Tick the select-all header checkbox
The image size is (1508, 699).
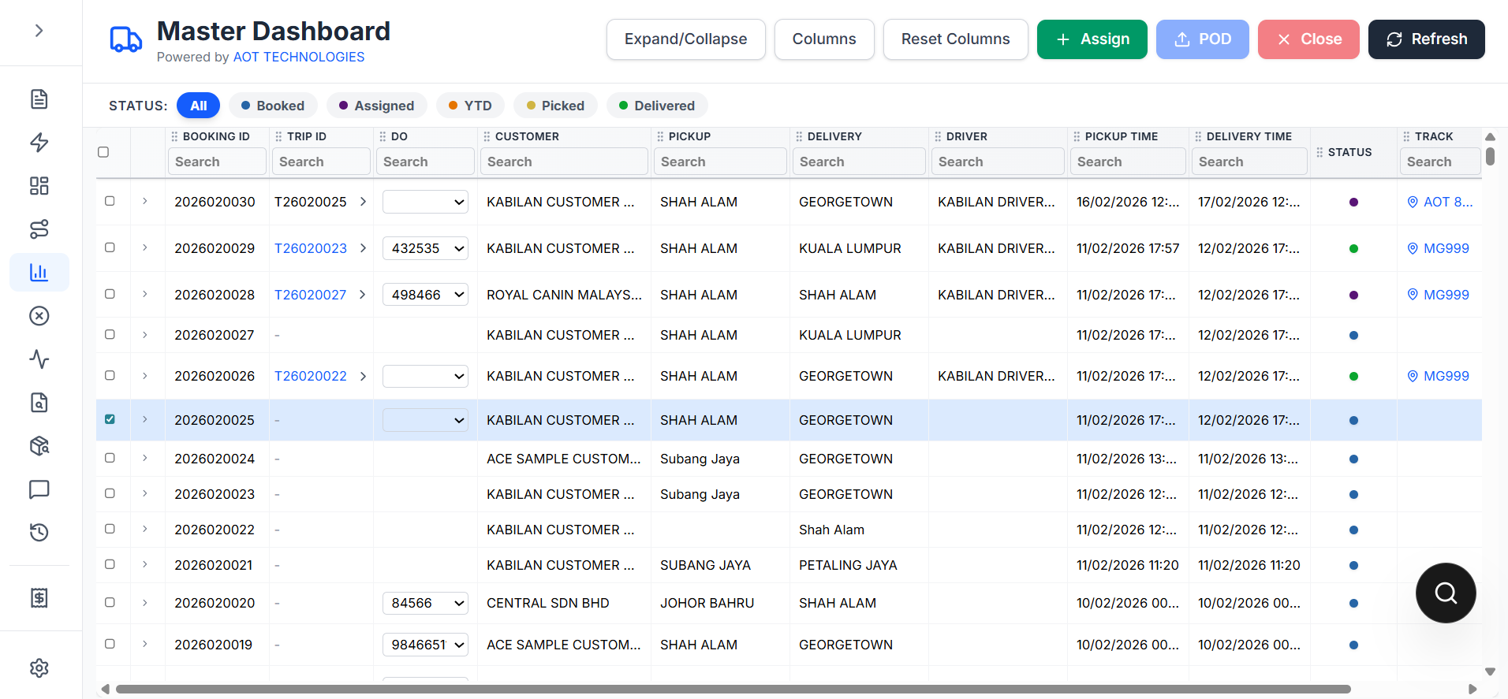pos(103,152)
